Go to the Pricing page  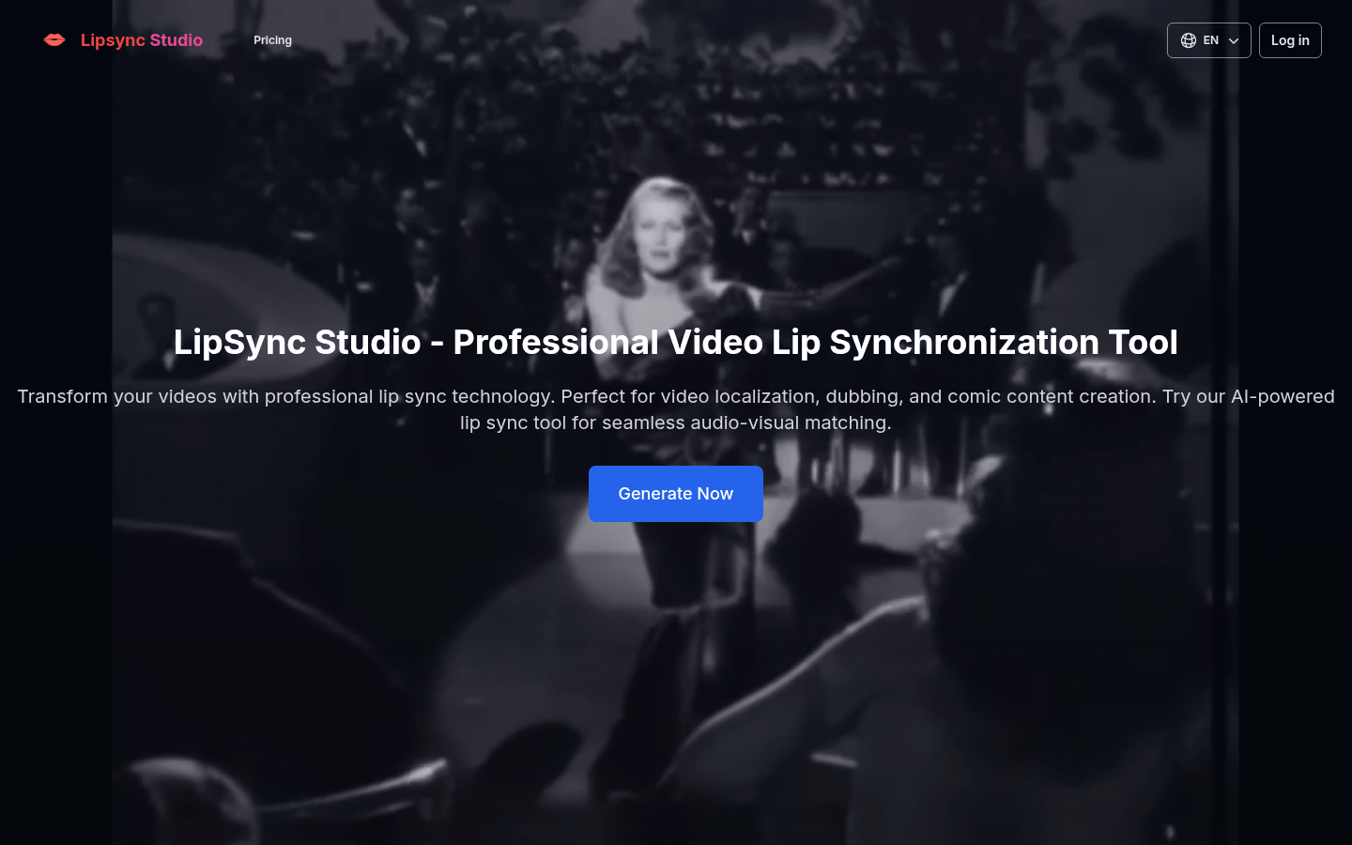(272, 40)
